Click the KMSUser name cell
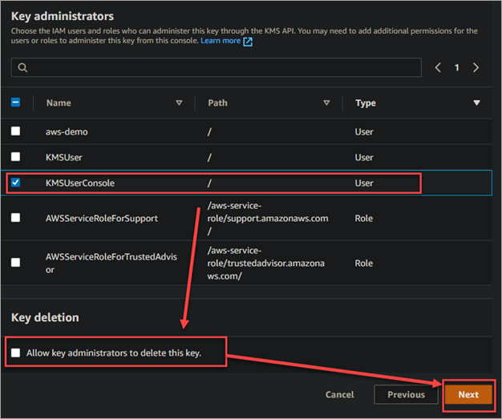The image size is (502, 419). coord(63,157)
